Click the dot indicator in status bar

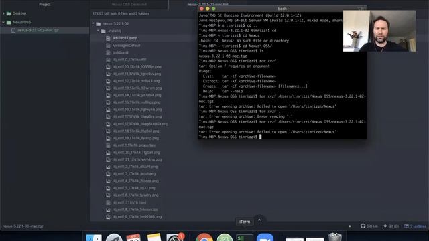point(350,226)
